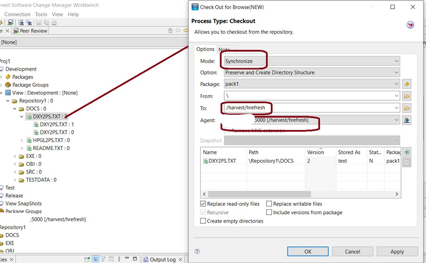
Task: Browse for the From path folder
Action: coord(407,96)
